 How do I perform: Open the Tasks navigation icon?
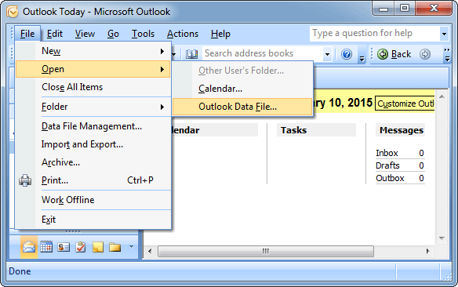80,247
